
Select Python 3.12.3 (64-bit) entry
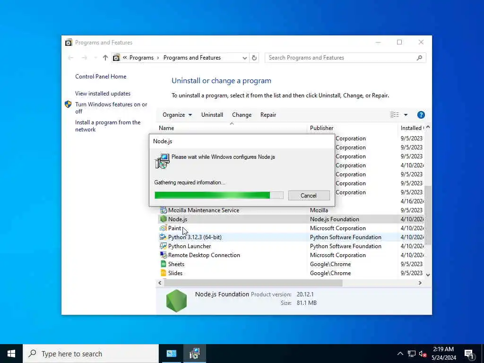tap(291, 237)
